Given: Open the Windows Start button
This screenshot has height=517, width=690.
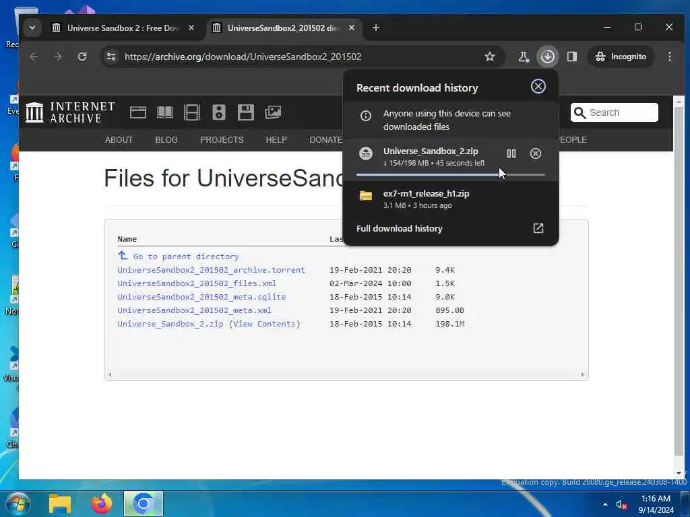Looking at the screenshot, I should point(18,504).
